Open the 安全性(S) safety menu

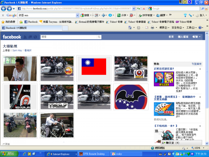(x=178, y=27)
